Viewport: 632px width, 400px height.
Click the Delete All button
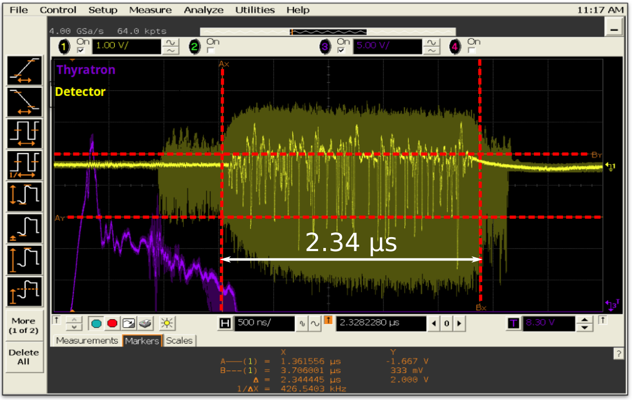(23, 357)
